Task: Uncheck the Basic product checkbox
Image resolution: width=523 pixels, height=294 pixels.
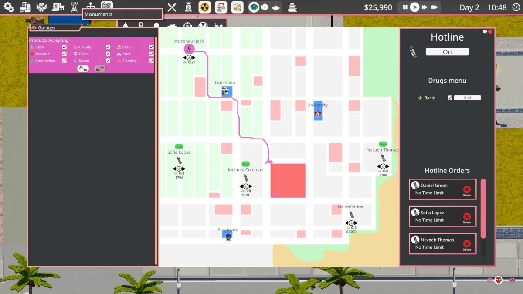Action: pos(65,47)
